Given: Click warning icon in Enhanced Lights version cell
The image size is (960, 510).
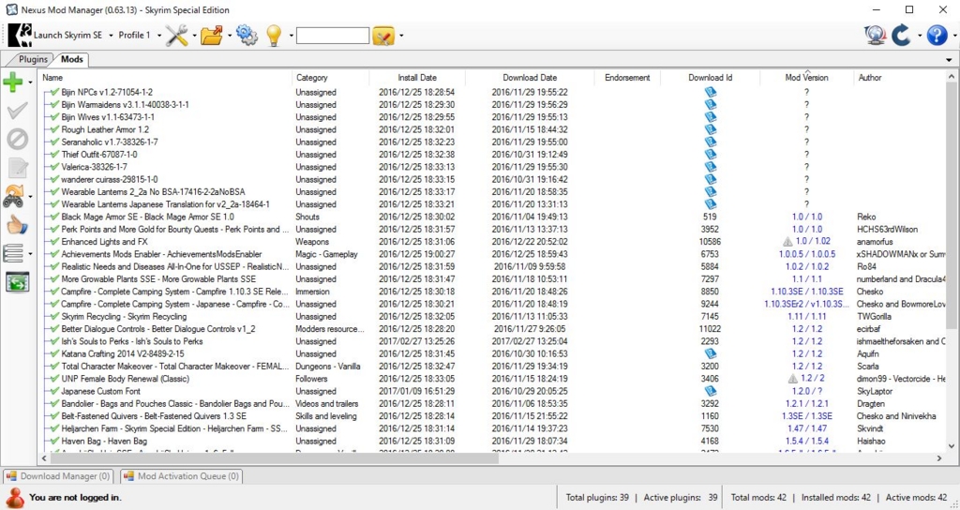Looking at the screenshot, I should 787,242.
